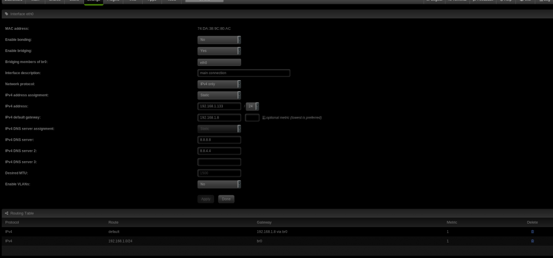Click the Metric column header
Viewport: 553px width, 258px height.
coord(452,223)
